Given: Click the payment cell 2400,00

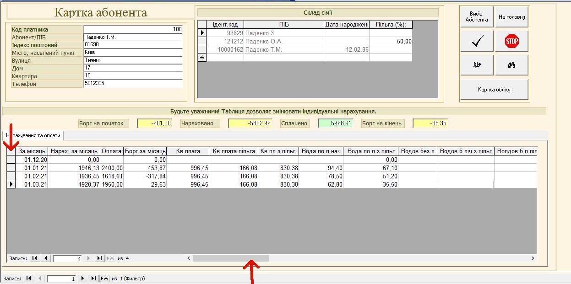Looking at the screenshot, I should tap(112, 168).
